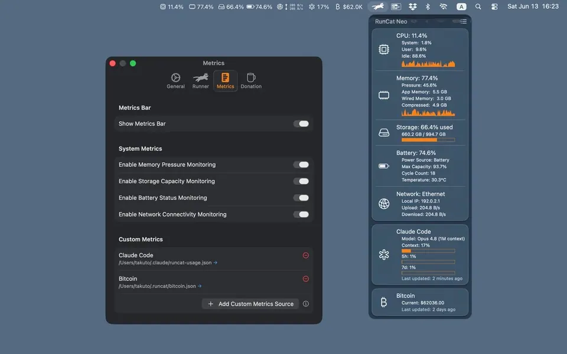The height and width of the screenshot is (354, 567).
Task: Open Spotlight search in menu bar
Action: click(x=478, y=6)
